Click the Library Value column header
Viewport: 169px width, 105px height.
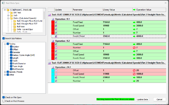[117, 10]
